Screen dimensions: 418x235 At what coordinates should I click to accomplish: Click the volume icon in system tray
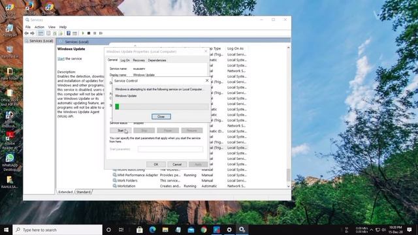(x=384, y=230)
